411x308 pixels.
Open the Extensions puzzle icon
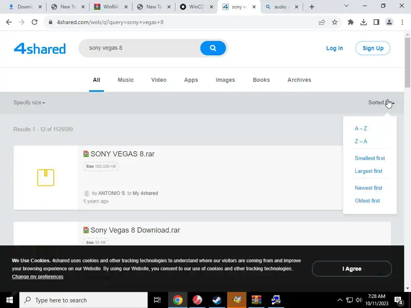click(351, 22)
